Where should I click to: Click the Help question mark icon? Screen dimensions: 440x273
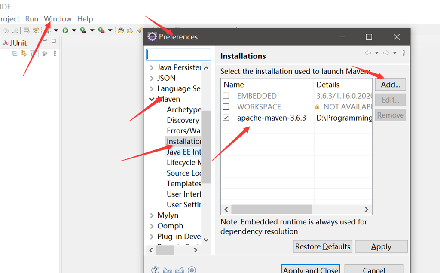[x=155, y=270]
